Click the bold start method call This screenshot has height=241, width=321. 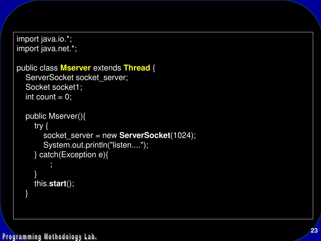coord(58,184)
